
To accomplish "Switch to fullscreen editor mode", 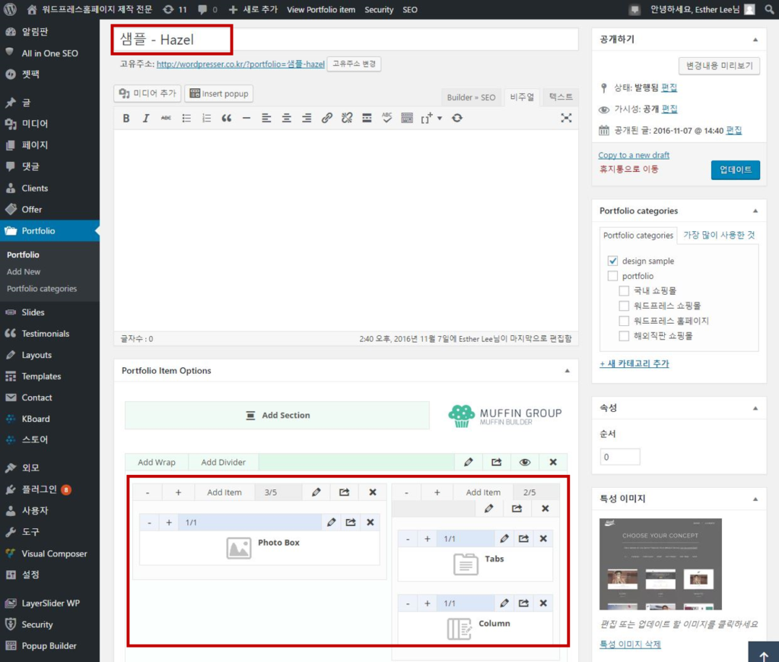I will pyautogui.click(x=567, y=118).
